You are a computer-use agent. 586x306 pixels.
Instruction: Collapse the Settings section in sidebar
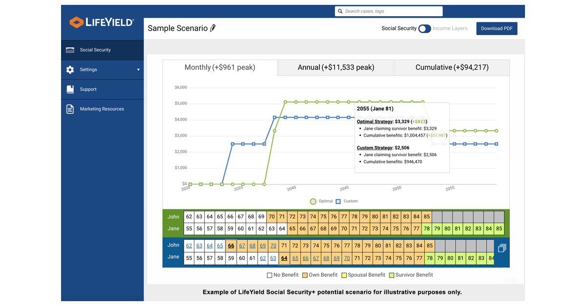click(x=139, y=69)
